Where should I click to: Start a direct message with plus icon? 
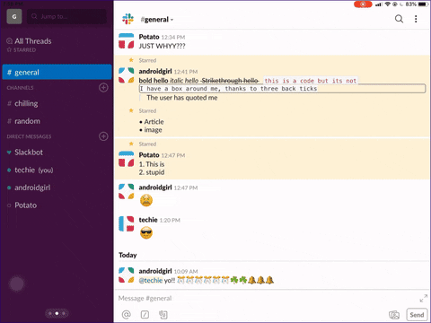tap(103, 136)
